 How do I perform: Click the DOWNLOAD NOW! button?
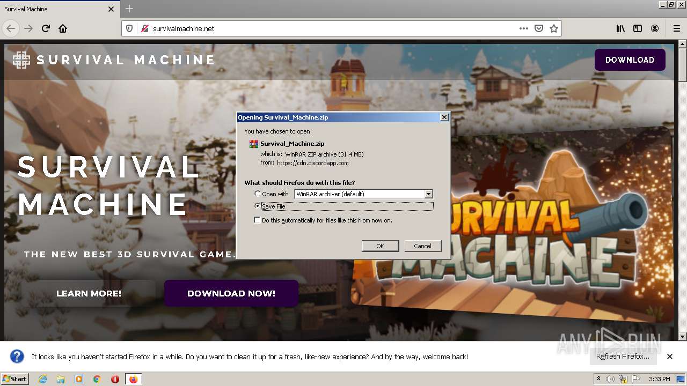[x=231, y=293]
